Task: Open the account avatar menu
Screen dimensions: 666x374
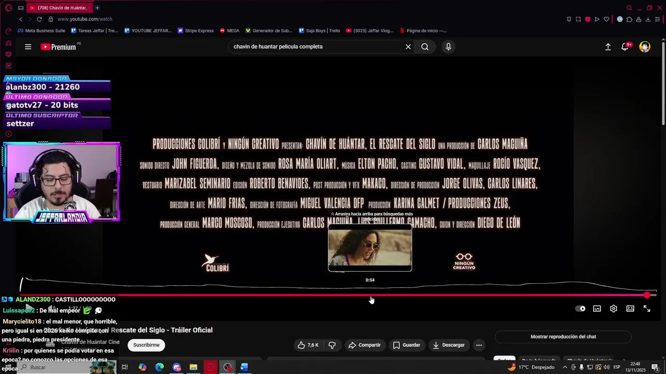Action: tap(645, 47)
